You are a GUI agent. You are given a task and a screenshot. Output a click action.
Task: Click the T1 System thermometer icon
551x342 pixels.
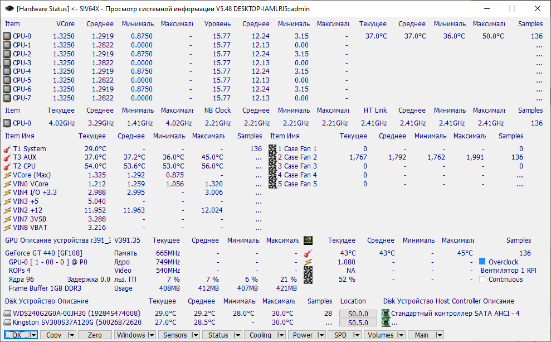tap(7, 149)
